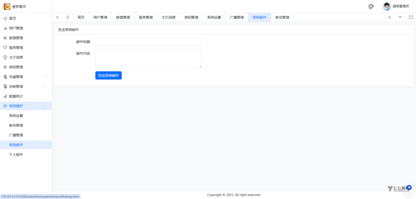This screenshot has height=199, width=416.
Task: Click the home icon next to 首页
Action: tap(5, 19)
